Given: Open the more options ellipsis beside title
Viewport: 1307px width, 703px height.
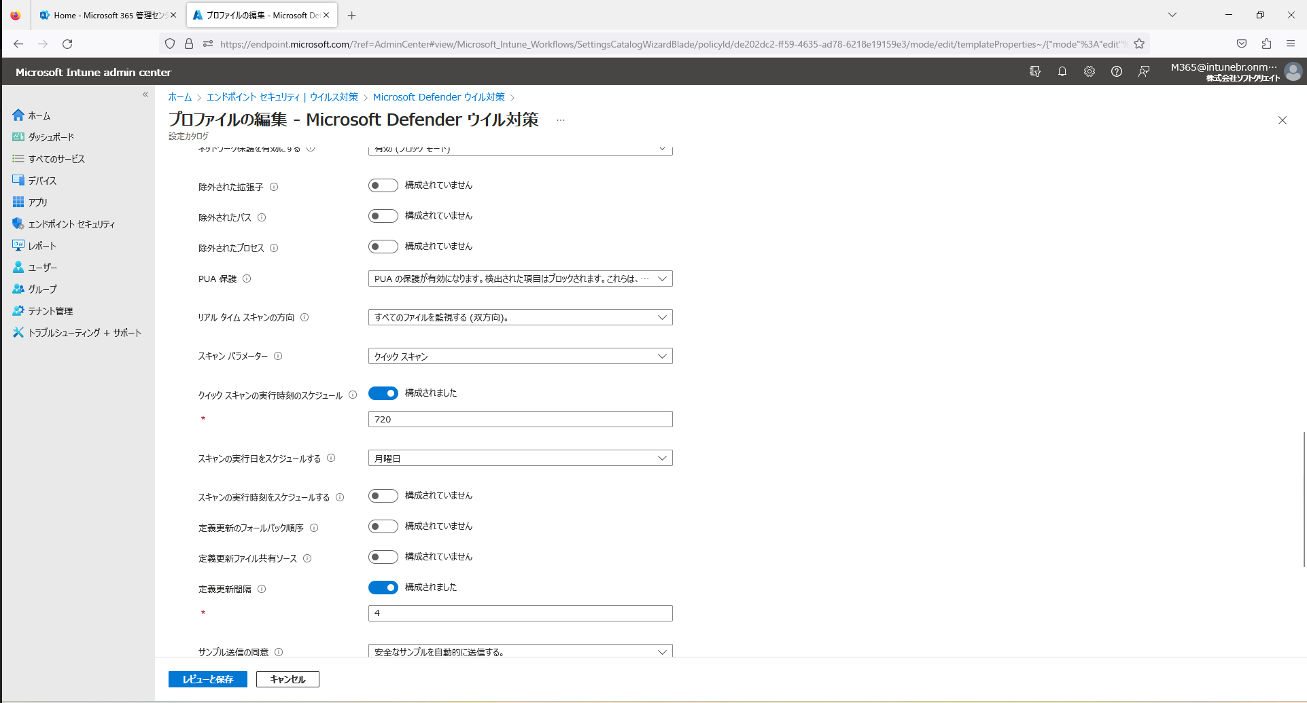Looking at the screenshot, I should [561, 120].
